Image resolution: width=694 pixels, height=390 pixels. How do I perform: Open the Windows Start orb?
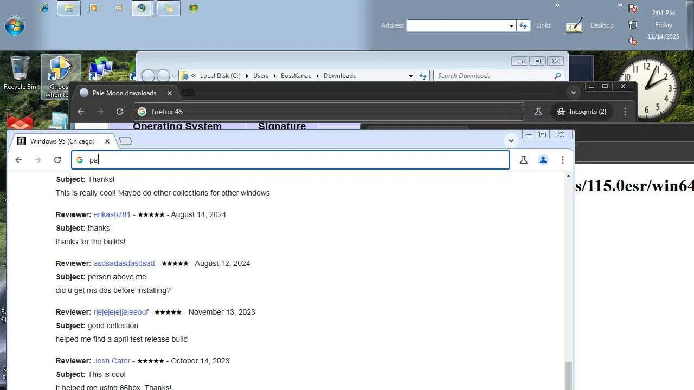(15, 25)
